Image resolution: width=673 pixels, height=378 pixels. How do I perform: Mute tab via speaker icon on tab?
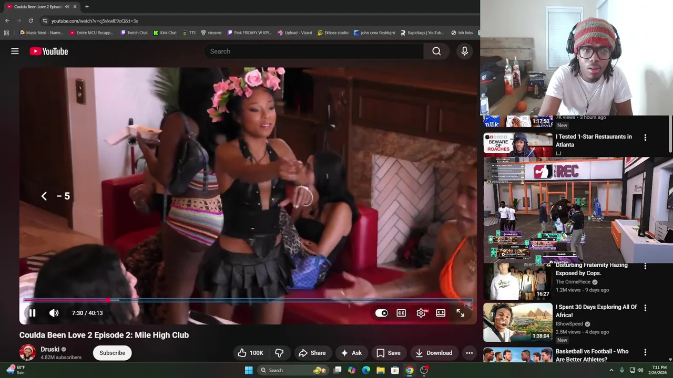67,7
